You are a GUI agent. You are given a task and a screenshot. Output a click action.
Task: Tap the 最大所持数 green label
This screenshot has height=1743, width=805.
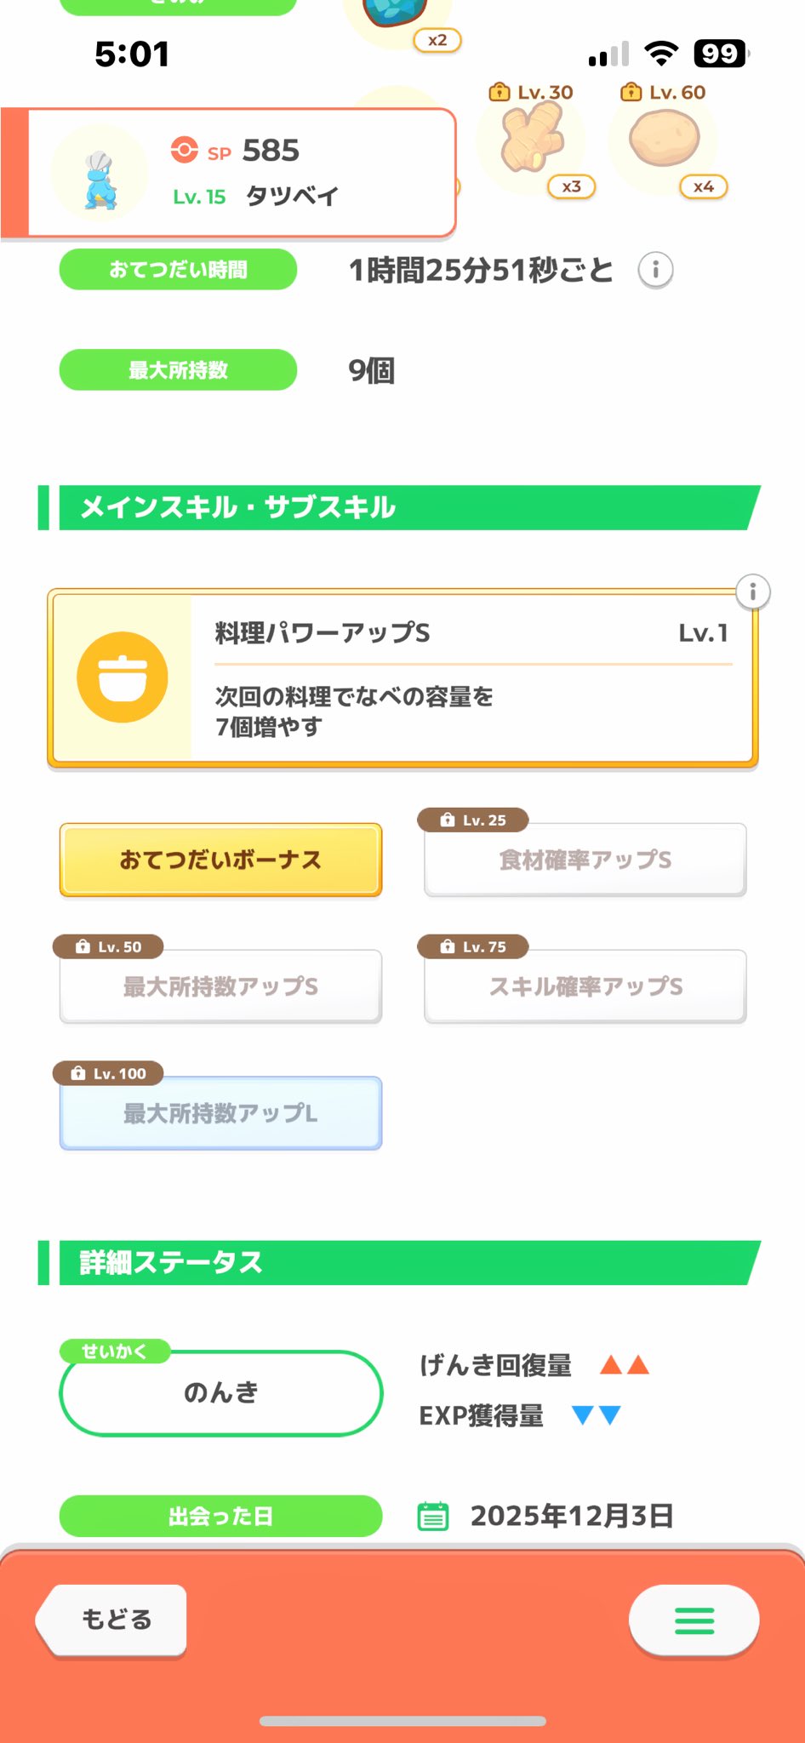point(178,370)
